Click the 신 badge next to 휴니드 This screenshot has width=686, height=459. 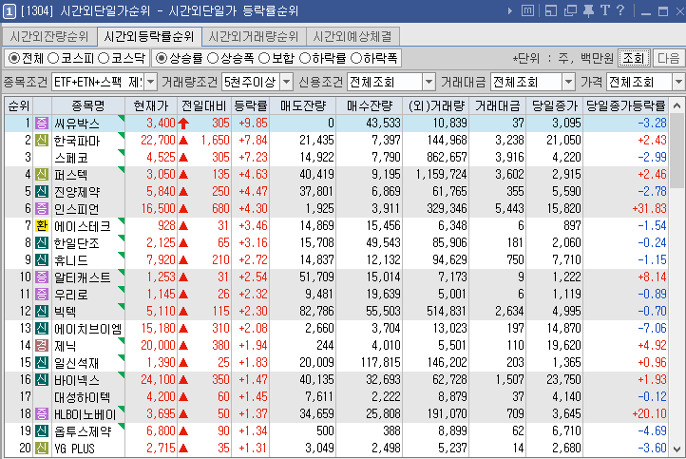(x=42, y=259)
